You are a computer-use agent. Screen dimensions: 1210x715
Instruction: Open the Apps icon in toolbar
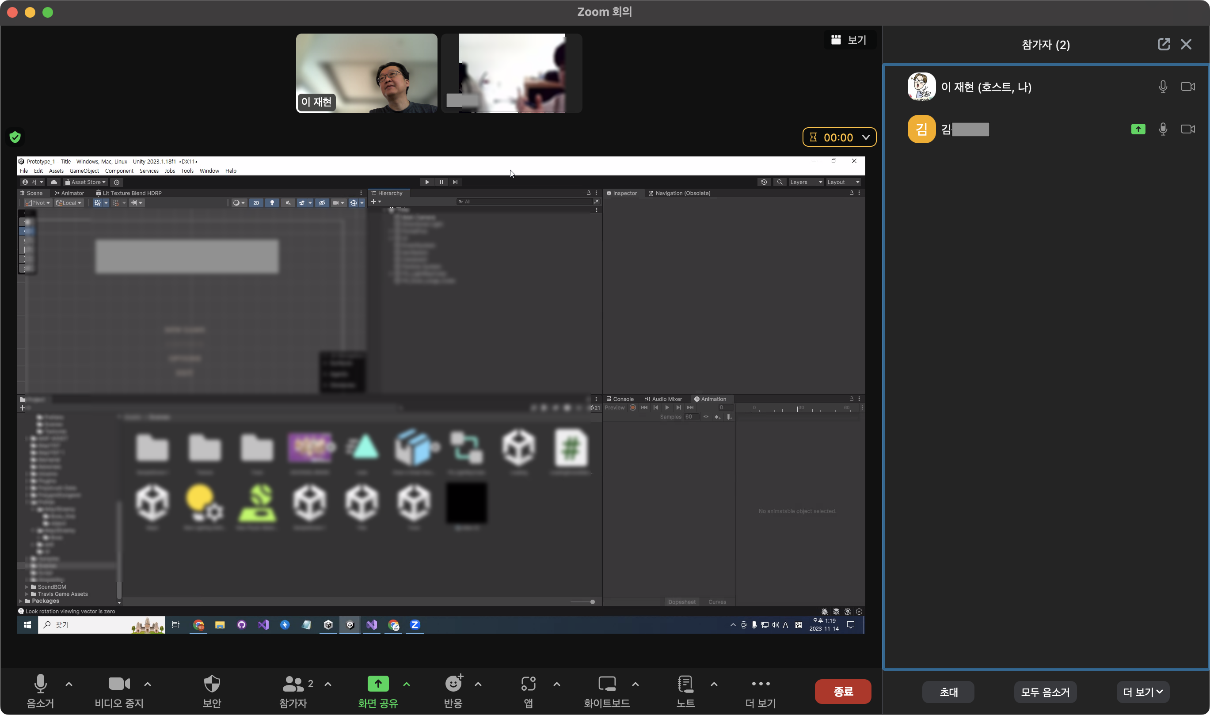pos(528,684)
